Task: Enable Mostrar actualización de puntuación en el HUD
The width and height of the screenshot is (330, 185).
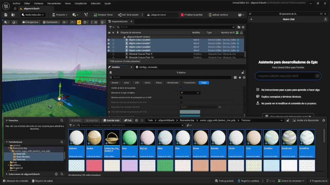Action: pos(181,98)
